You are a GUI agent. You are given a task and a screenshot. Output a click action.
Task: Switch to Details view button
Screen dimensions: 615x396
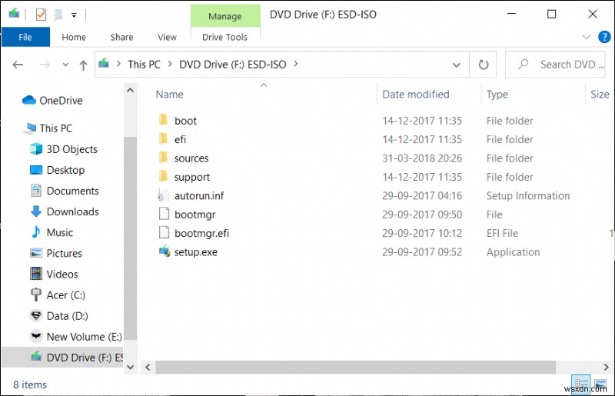[x=580, y=384]
